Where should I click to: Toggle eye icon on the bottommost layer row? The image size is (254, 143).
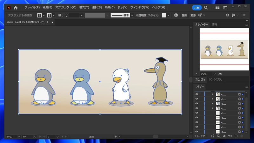coord(197,132)
